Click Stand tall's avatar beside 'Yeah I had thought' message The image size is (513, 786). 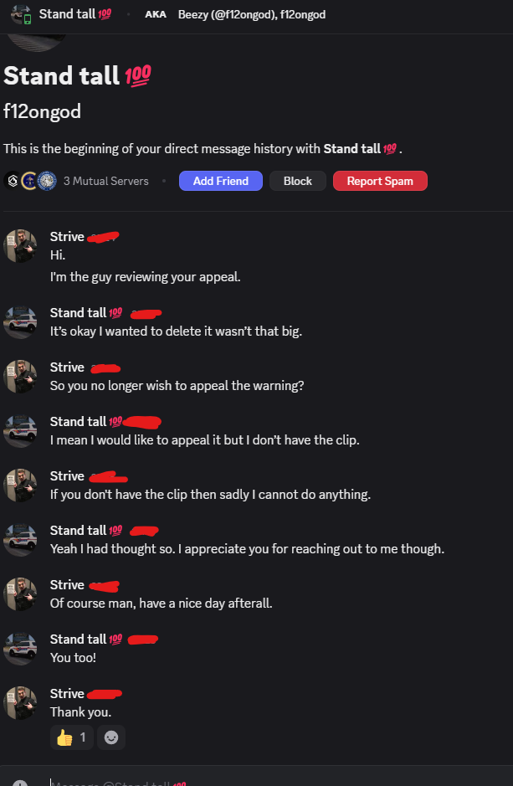pyautogui.click(x=20, y=540)
